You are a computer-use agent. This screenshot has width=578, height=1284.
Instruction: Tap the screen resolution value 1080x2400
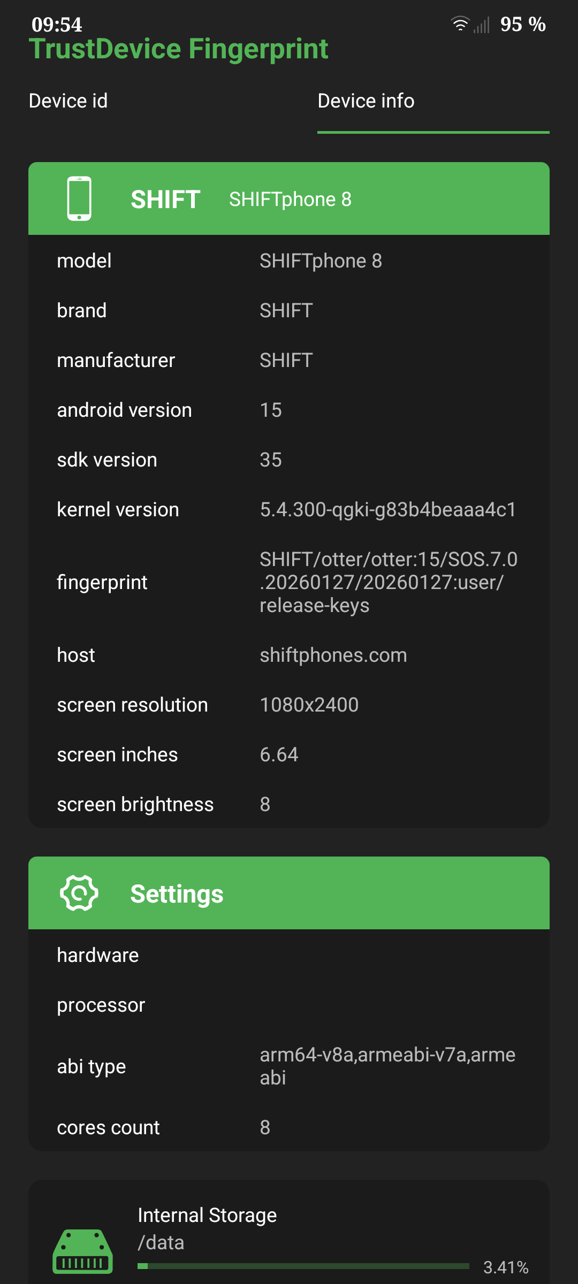(308, 705)
